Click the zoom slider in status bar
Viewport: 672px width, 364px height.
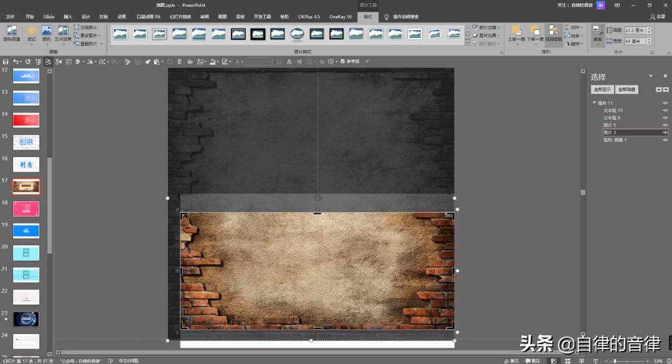click(615, 361)
